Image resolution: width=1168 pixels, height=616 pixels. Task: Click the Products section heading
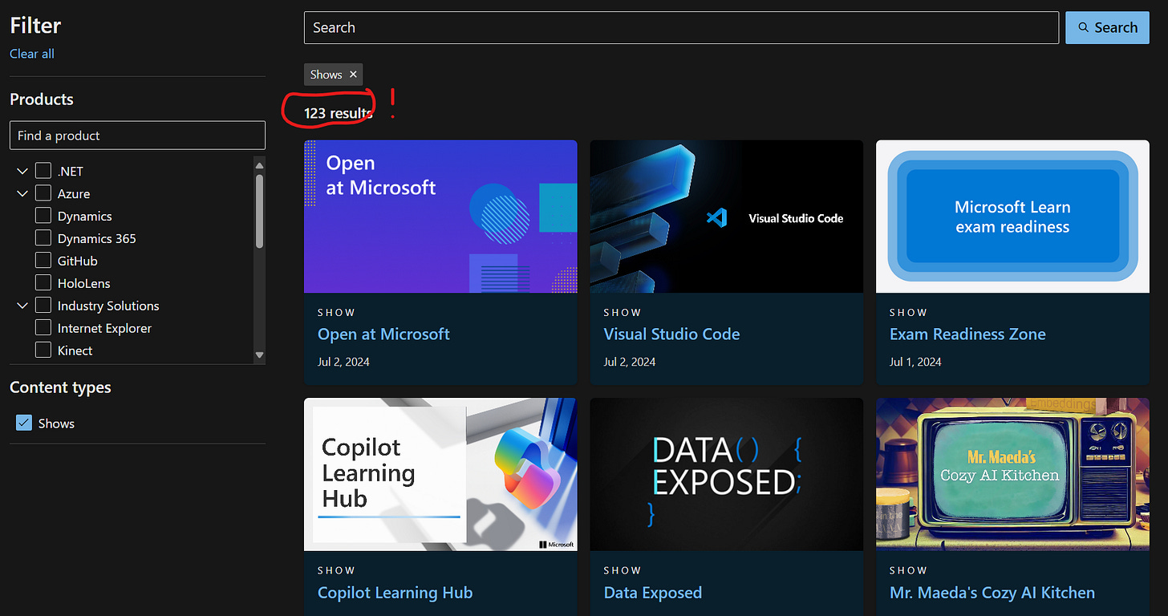coord(42,99)
